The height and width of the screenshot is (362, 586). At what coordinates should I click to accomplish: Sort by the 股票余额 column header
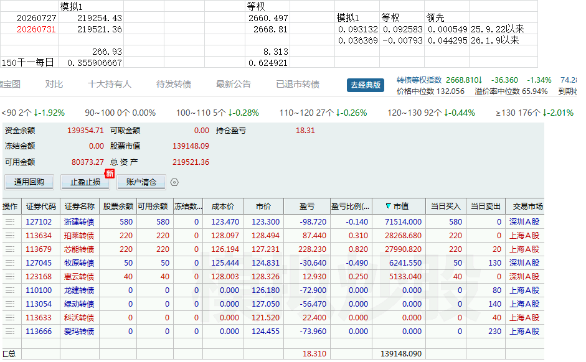(x=118, y=207)
